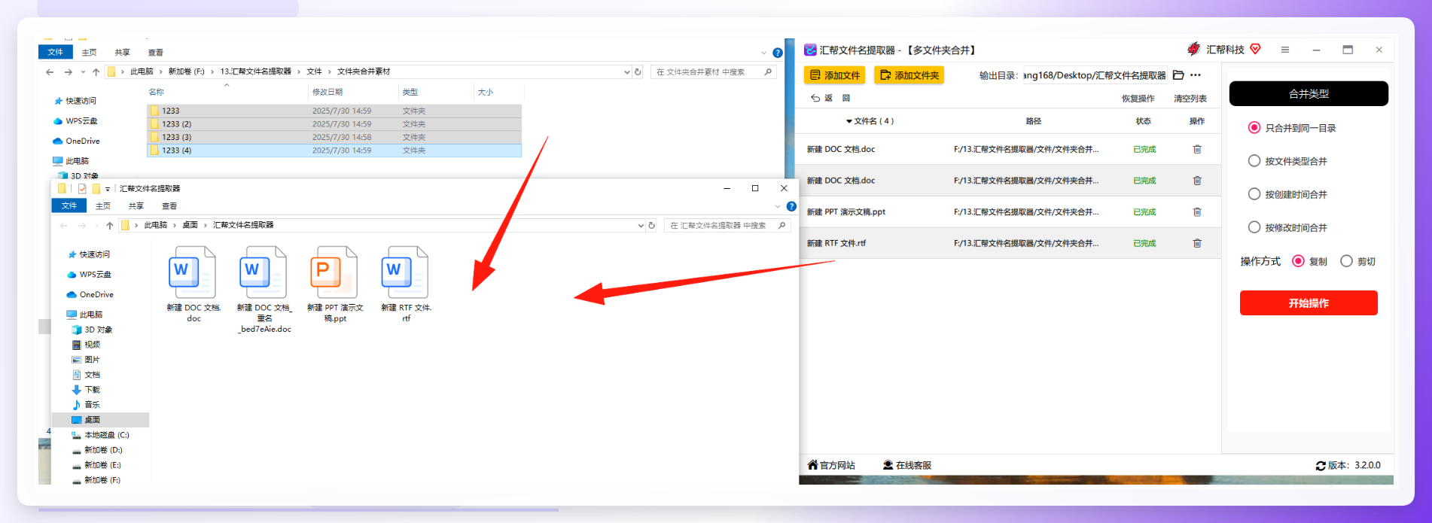Refresh the 文件夹合并素材 explorer address bar
1432x523 pixels.
638,71
